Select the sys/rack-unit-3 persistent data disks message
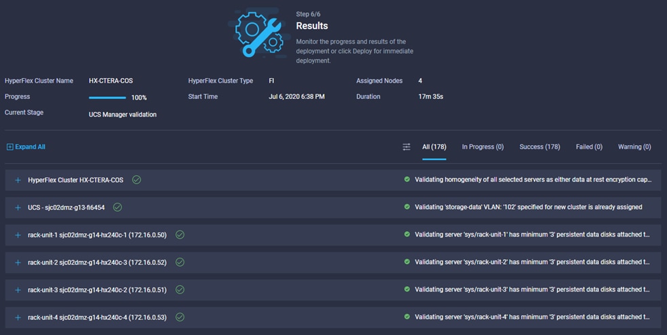This screenshot has height=335, width=667. pos(532,289)
